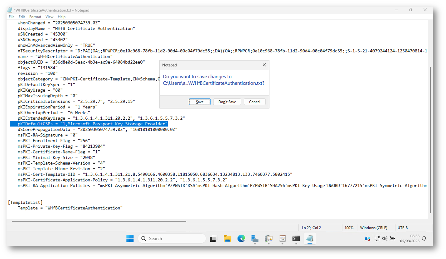Click the [TemplateList] section header
This screenshot has height=259, width=446.
pyautogui.click(x=25, y=202)
